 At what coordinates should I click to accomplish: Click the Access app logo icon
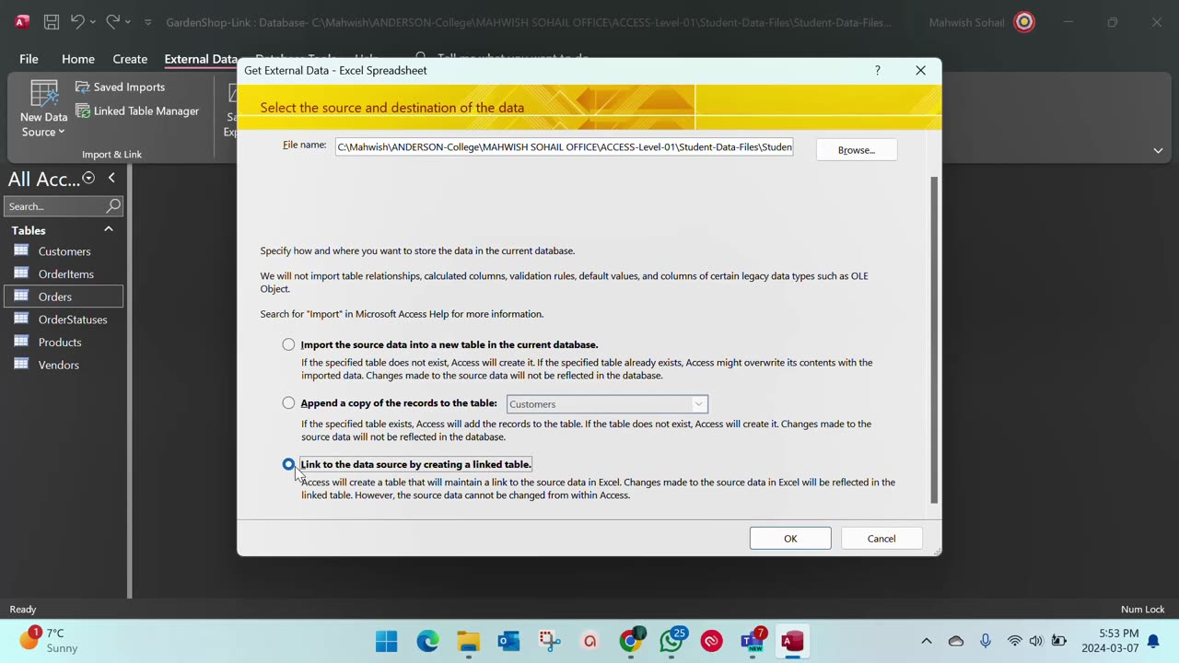coord(22,22)
